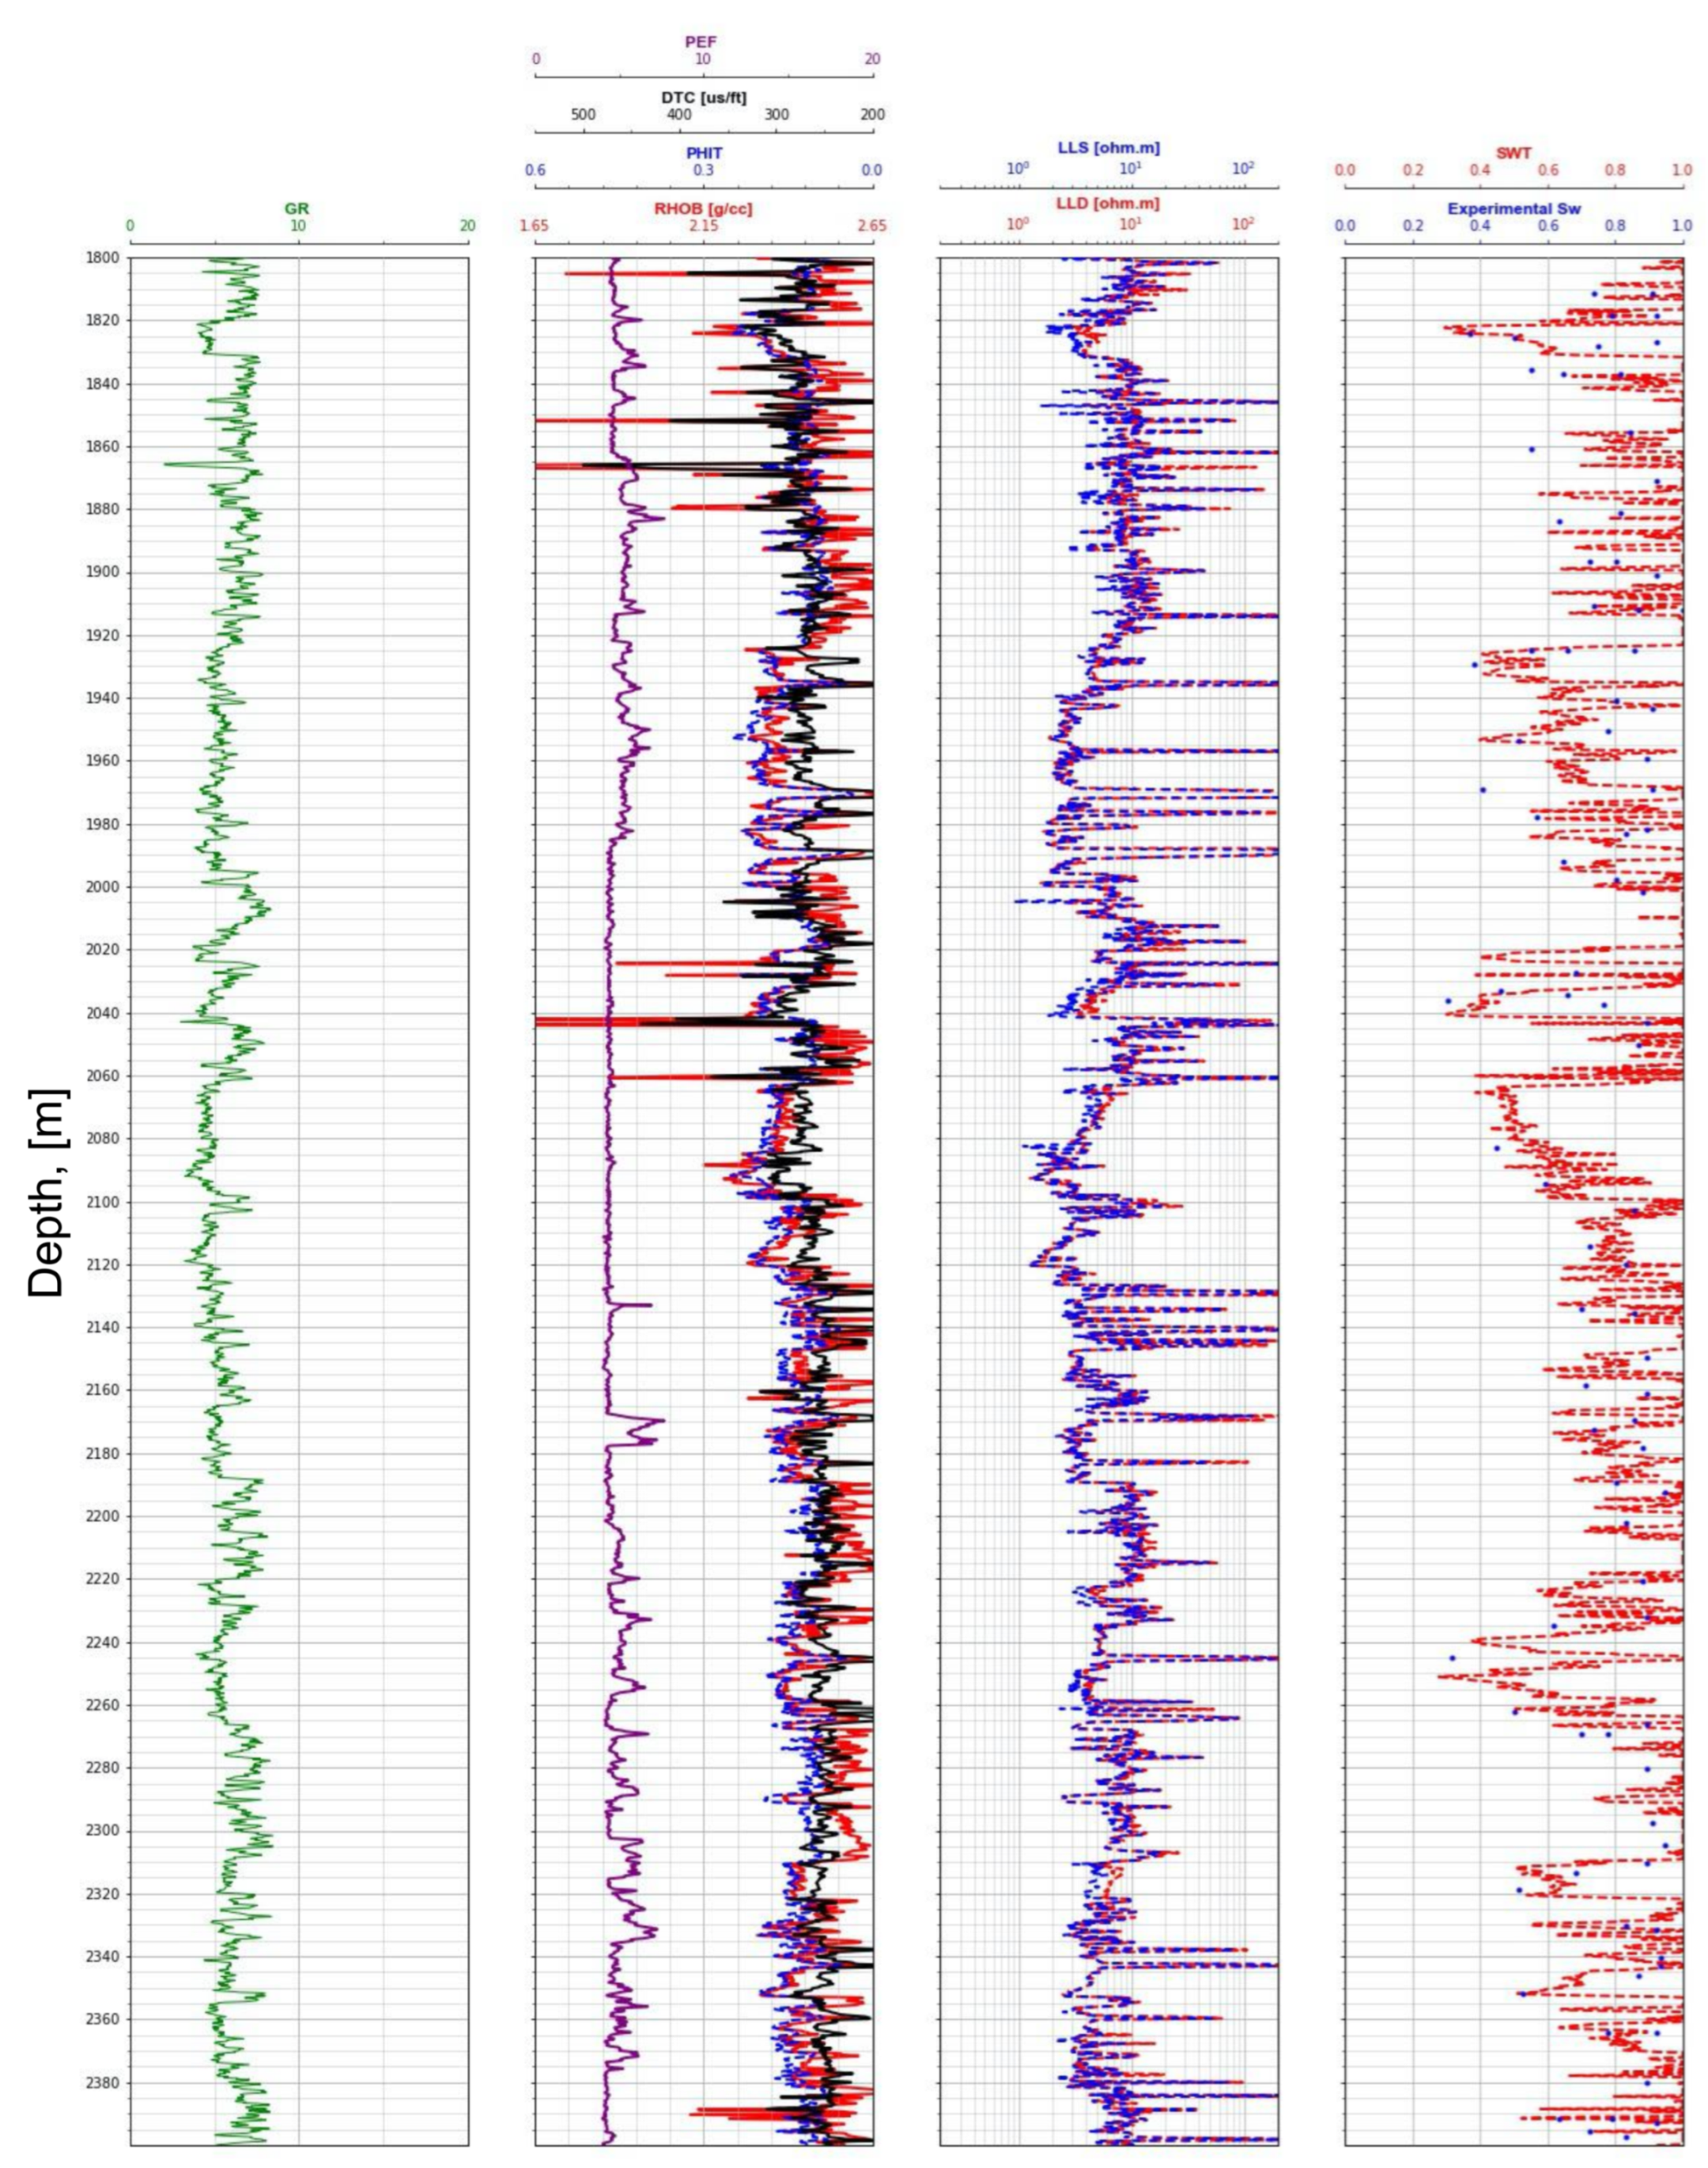1708x2168 pixels.
Task: Click the RHOB scale value 2.15
Action: click(703, 226)
